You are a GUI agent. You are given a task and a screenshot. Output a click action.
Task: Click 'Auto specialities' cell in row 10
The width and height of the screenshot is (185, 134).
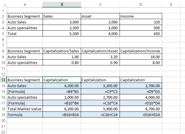click(x=25, y=63)
